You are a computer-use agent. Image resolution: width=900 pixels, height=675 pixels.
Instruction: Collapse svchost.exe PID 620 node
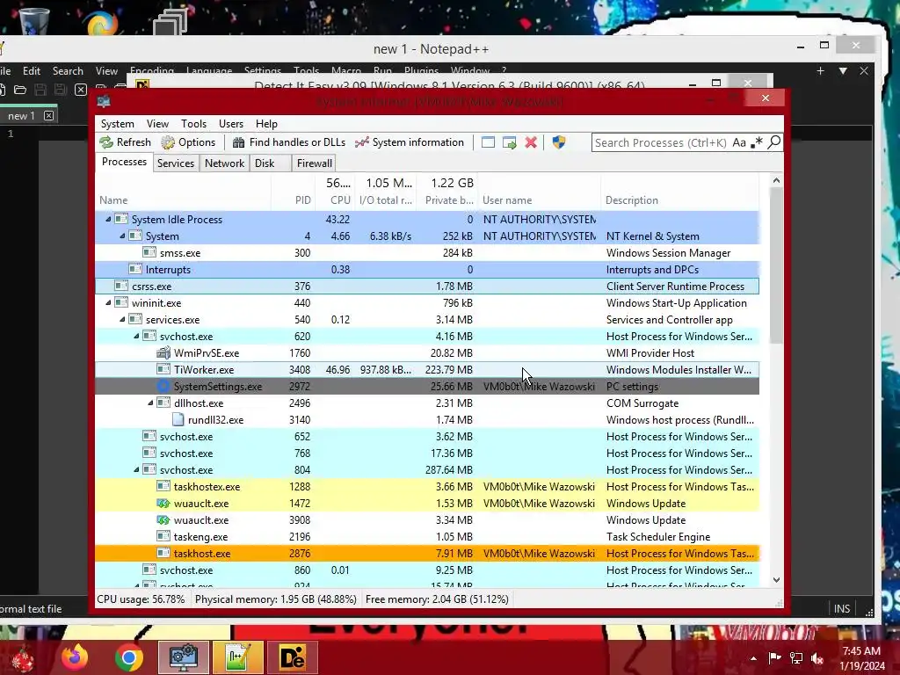[136, 336]
